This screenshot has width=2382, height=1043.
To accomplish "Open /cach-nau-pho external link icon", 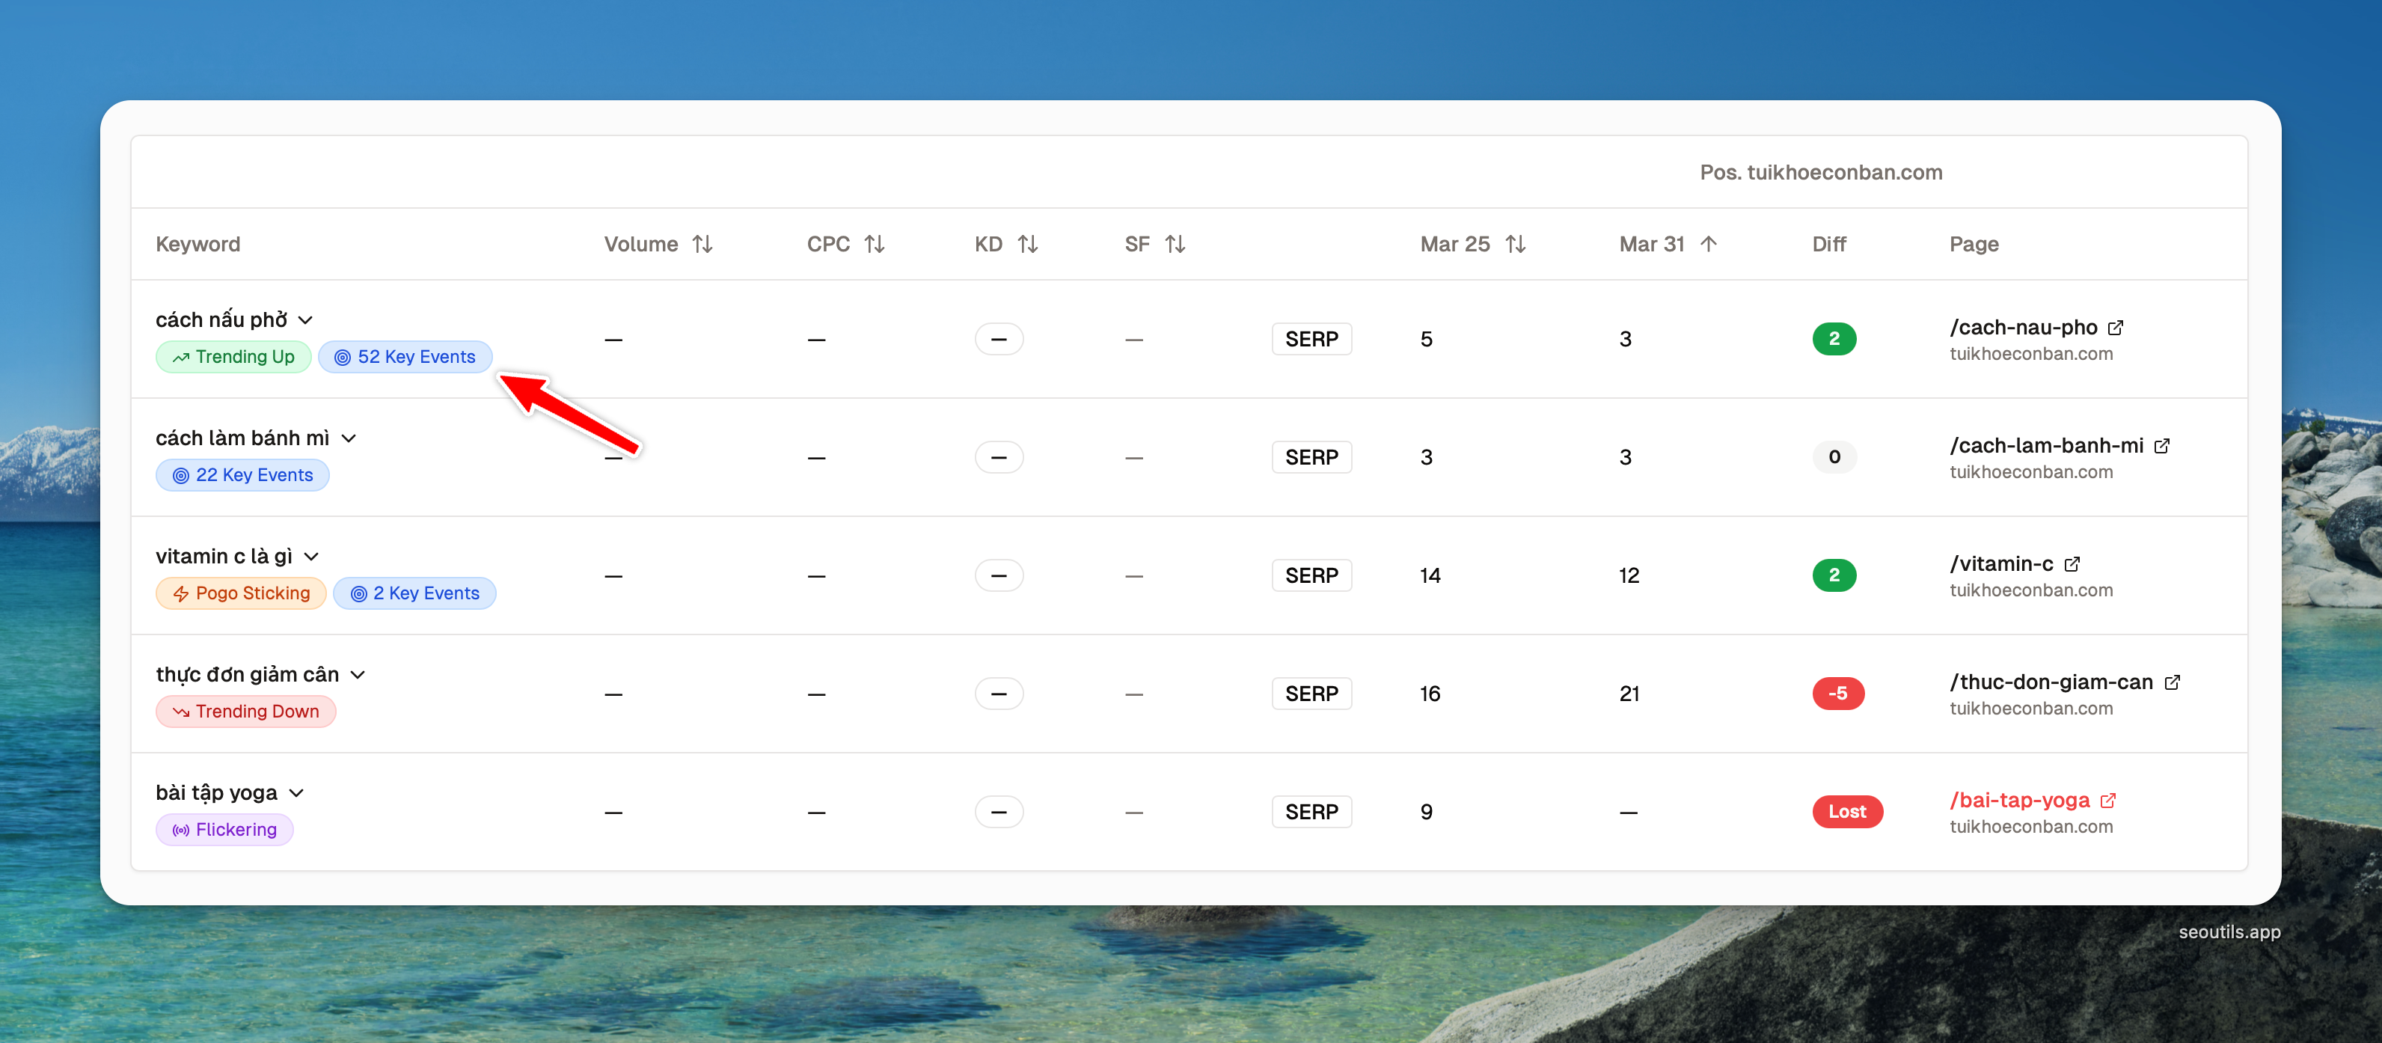I will [x=2116, y=328].
